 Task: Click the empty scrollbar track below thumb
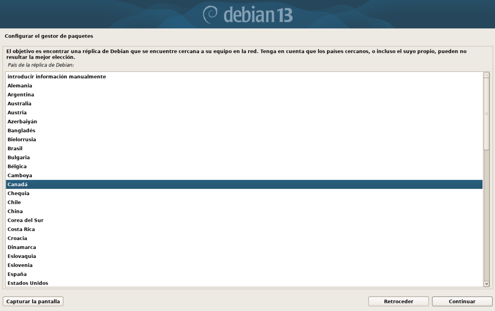[x=486, y=215]
